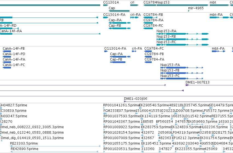Click the RE42890.5prime EST
The height and width of the screenshot is (153, 233).
[54, 152]
